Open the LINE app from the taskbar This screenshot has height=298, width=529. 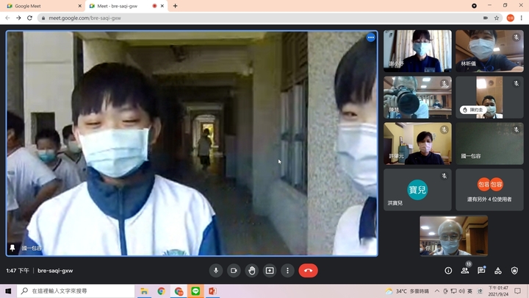(195, 291)
